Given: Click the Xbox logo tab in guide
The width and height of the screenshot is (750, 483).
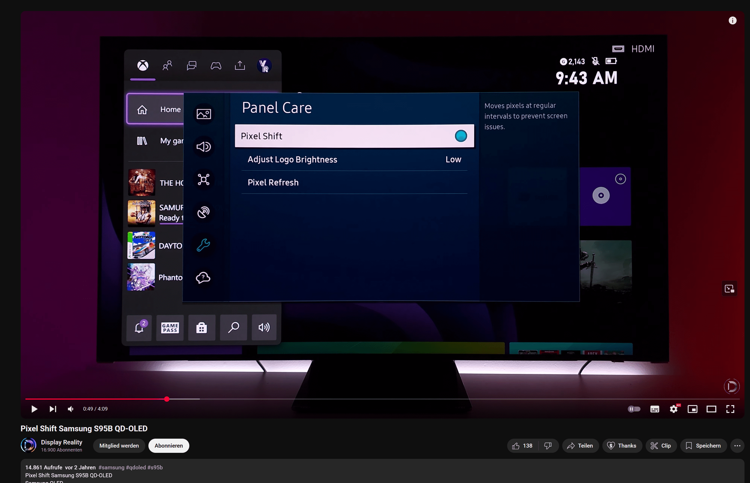Looking at the screenshot, I should 143,66.
